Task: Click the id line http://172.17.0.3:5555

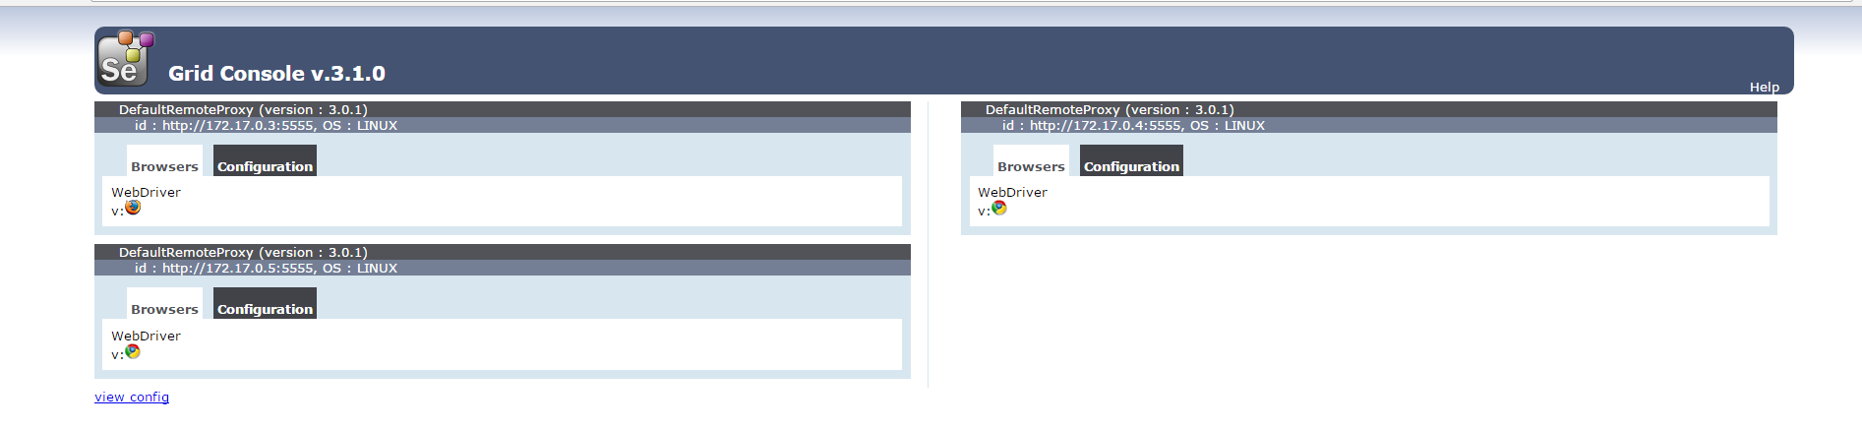Action: point(266,125)
